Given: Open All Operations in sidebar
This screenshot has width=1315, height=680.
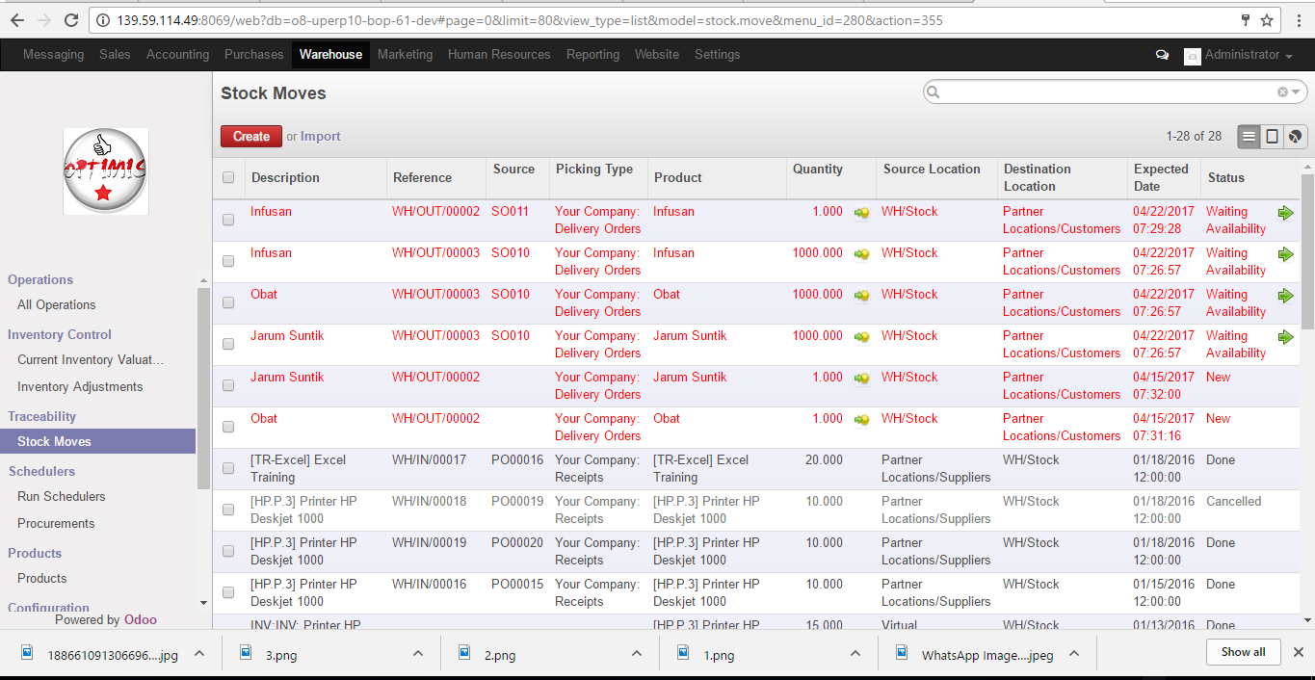Looking at the screenshot, I should [x=57, y=305].
